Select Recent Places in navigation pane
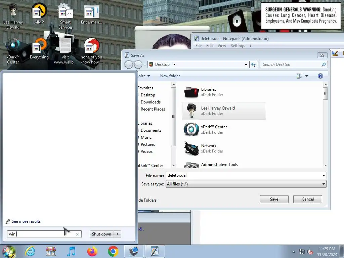Viewport: 344px width, 258px height. coord(153,109)
